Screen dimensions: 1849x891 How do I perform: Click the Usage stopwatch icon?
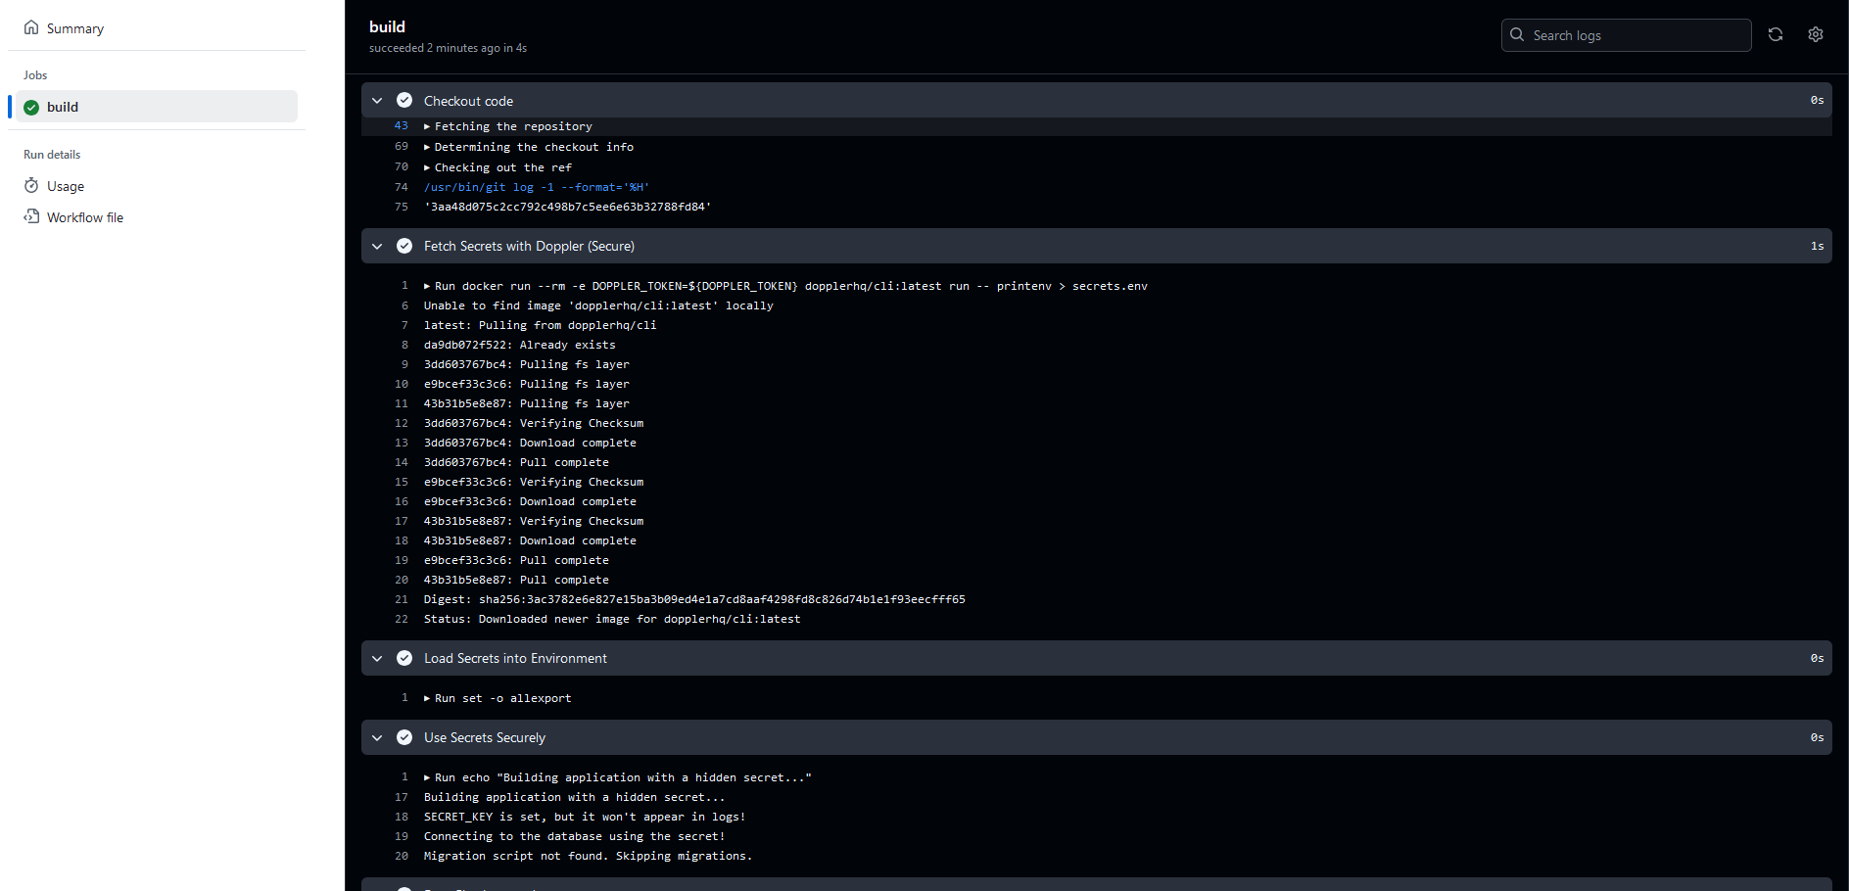pyautogui.click(x=31, y=185)
